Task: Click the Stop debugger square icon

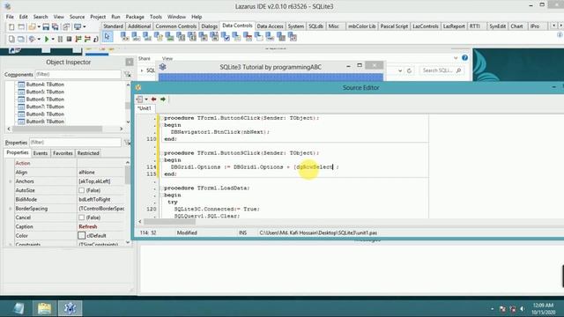Action: pos(69,39)
